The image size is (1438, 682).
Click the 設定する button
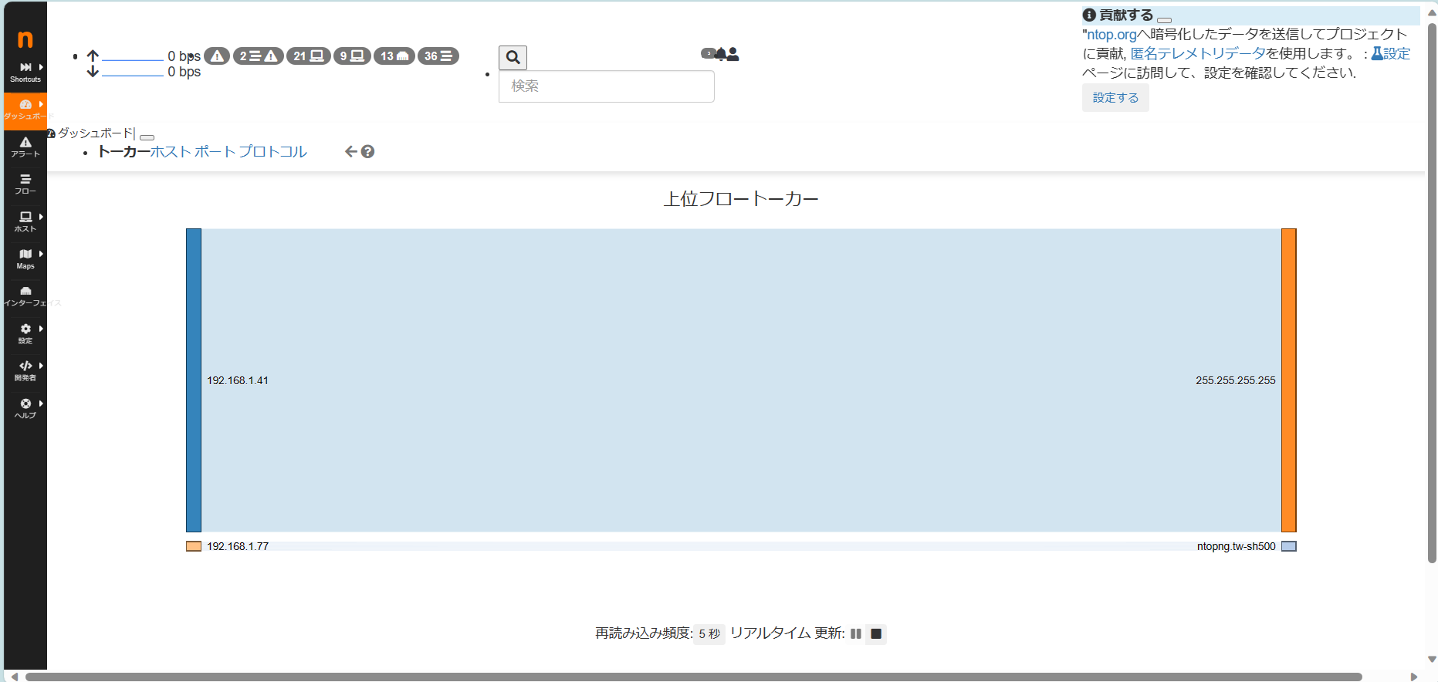pyautogui.click(x=1115, y=98)
